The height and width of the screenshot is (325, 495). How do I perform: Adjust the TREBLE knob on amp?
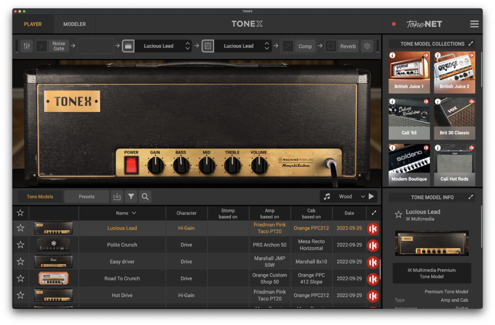(233, 165)
